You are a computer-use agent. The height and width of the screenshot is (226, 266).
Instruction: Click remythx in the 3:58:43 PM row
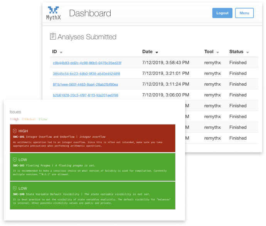212,62
